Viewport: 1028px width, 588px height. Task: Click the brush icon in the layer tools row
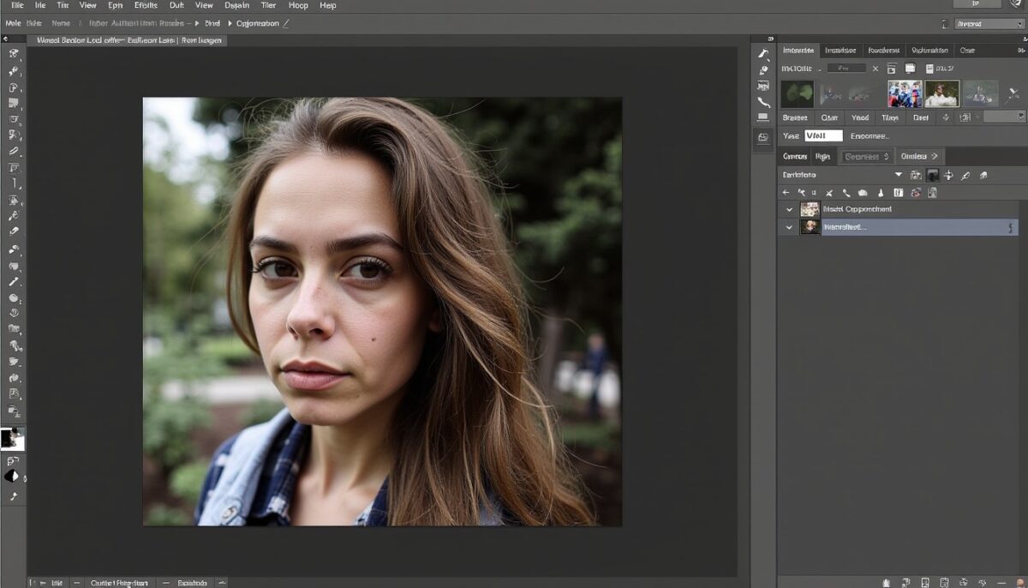[x=881, y=193]
